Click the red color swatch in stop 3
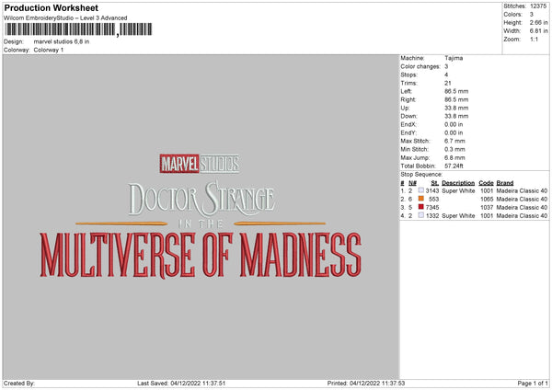This screenshot has width=552, height=390. [420, 207]
